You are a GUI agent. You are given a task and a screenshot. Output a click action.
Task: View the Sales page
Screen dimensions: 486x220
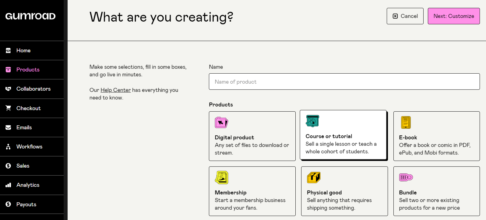(32, 166)
